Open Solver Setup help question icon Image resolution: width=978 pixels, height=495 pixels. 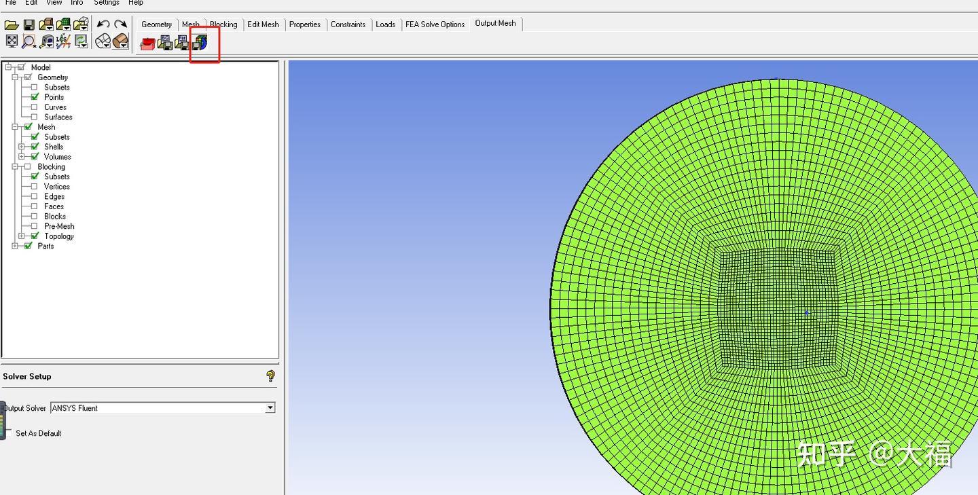click(x=270, y=375)
